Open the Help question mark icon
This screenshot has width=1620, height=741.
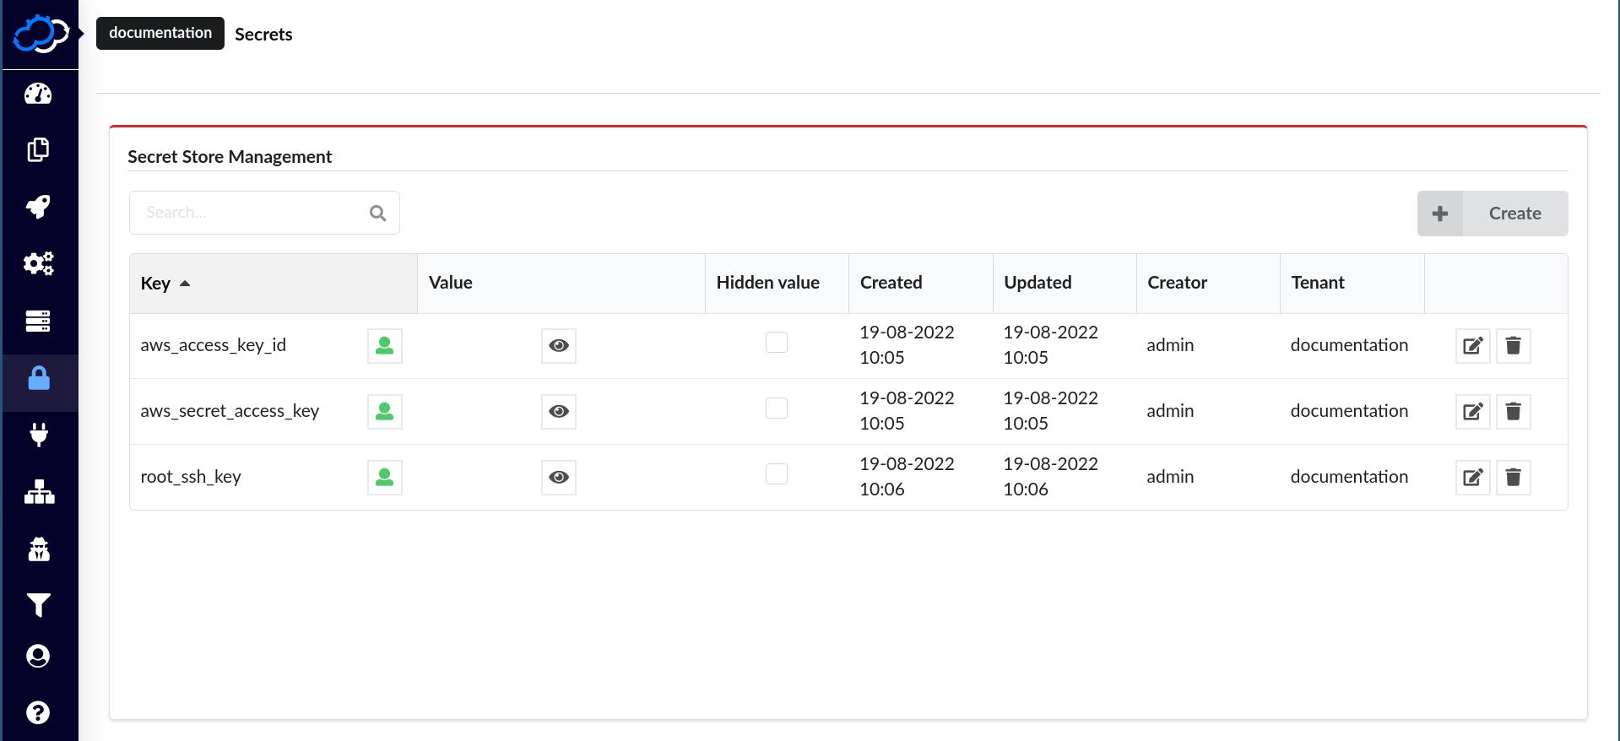point(38,712)
